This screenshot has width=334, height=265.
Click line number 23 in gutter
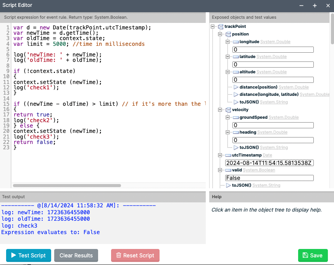(x=6, y=147)
